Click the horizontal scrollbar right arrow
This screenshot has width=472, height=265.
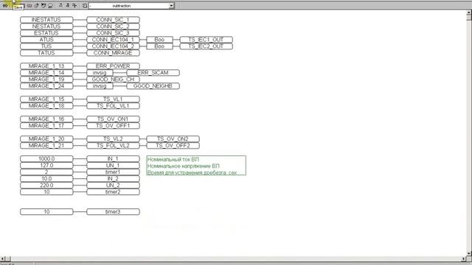pos(464,258)
